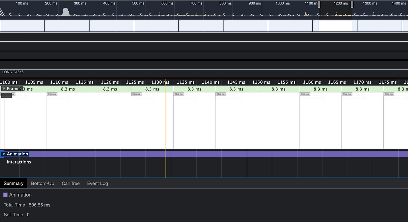Click the 1170 ms ruler label

362,82
